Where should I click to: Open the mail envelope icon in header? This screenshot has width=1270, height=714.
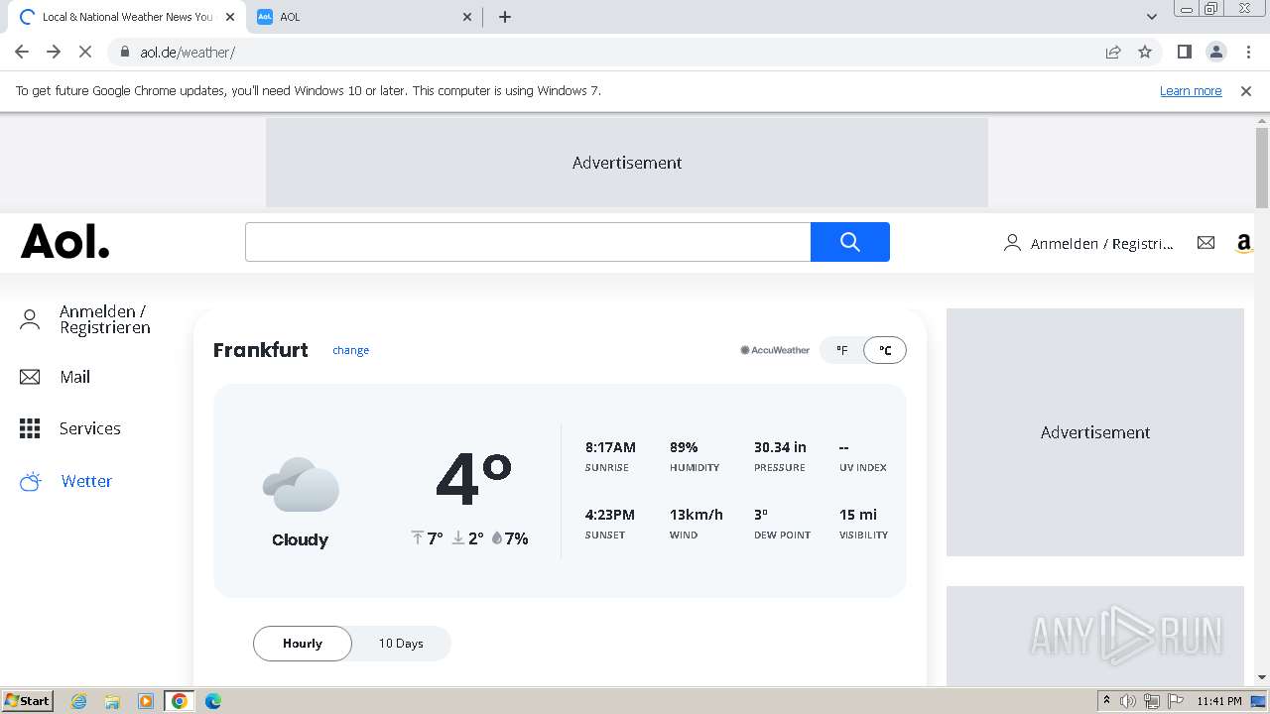[1206, 242]
